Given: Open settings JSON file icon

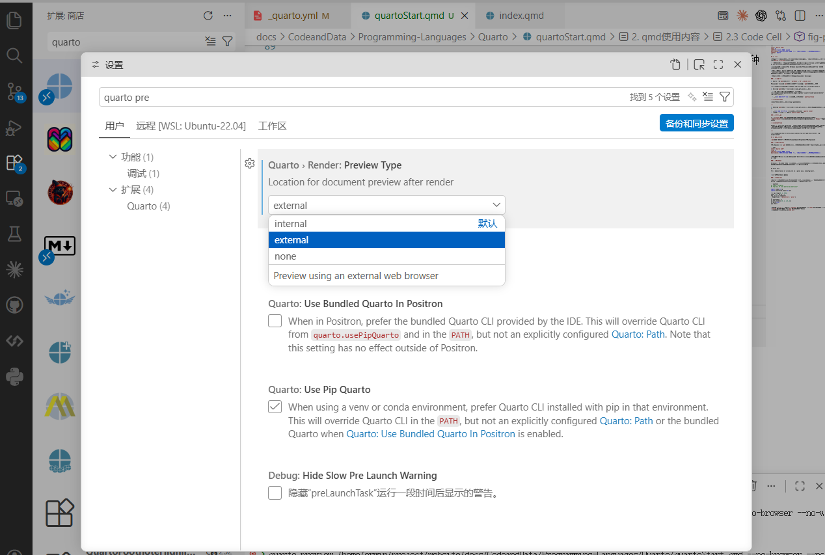Looking at the screenshot, I should (x=676, y=64).
